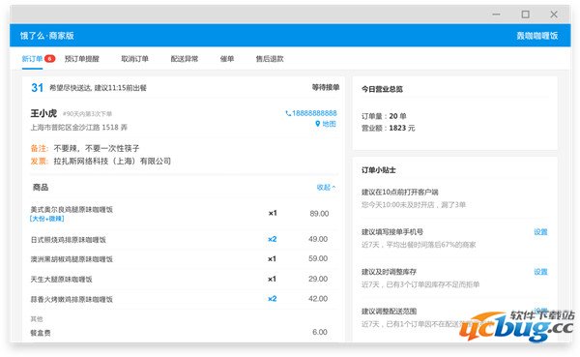This screenshot has width=580, height=357.
Task: Click 设置 for 建议及时调整库存
Action: coord(540,272)
